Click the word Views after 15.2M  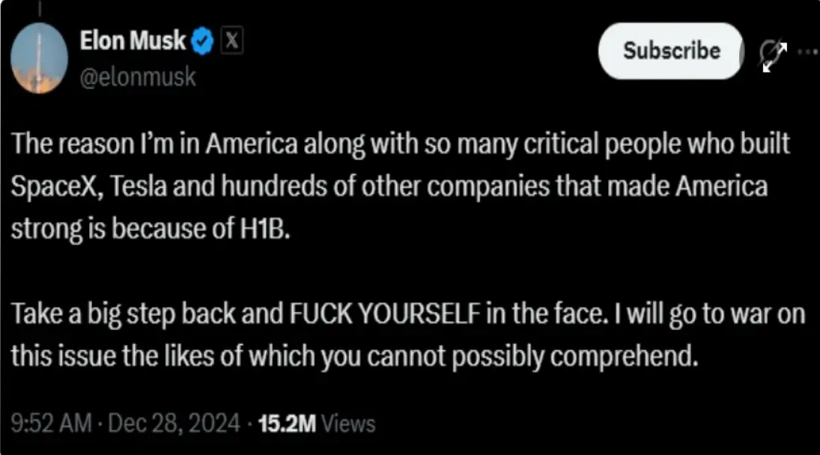click(348, 424)
